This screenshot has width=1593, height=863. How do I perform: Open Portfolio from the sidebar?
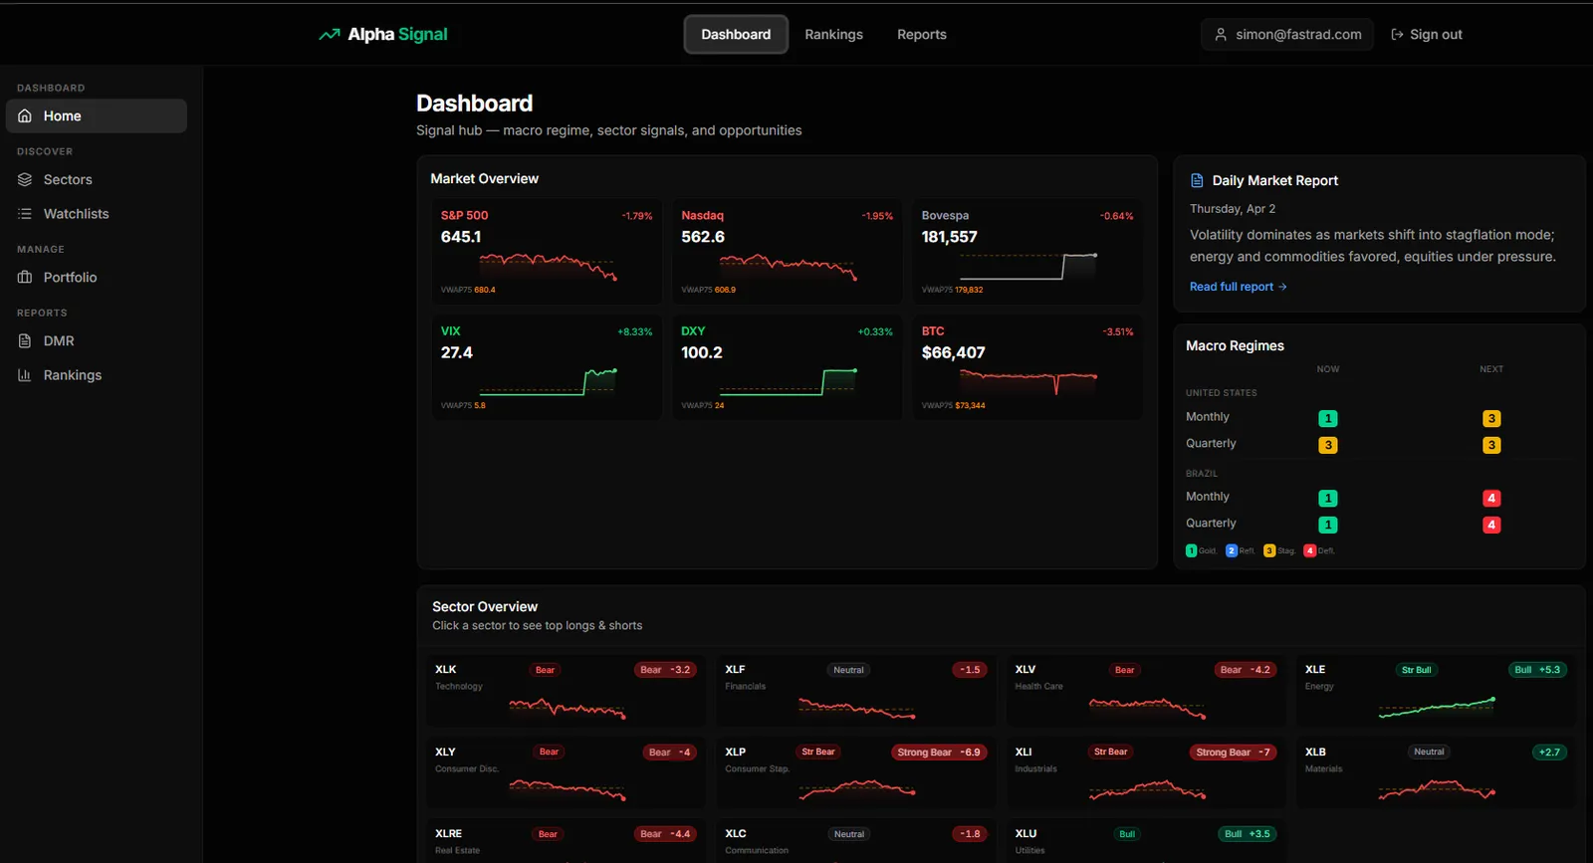pyautogui.click(x=97, y=277)
